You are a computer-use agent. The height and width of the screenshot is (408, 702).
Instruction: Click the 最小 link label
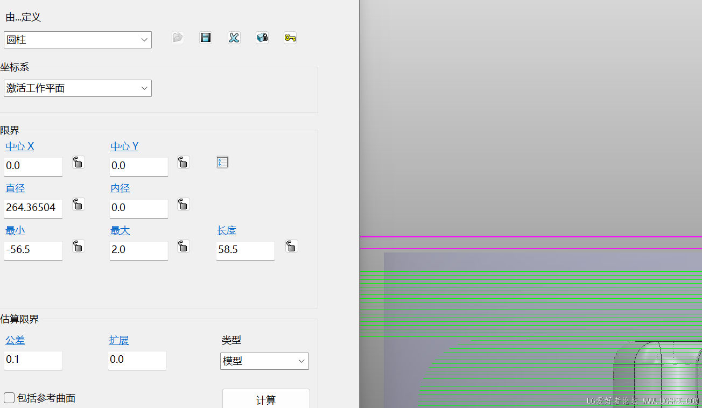15,230
